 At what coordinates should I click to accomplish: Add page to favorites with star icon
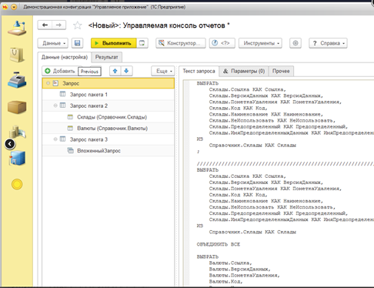click(x=77, y=25)
